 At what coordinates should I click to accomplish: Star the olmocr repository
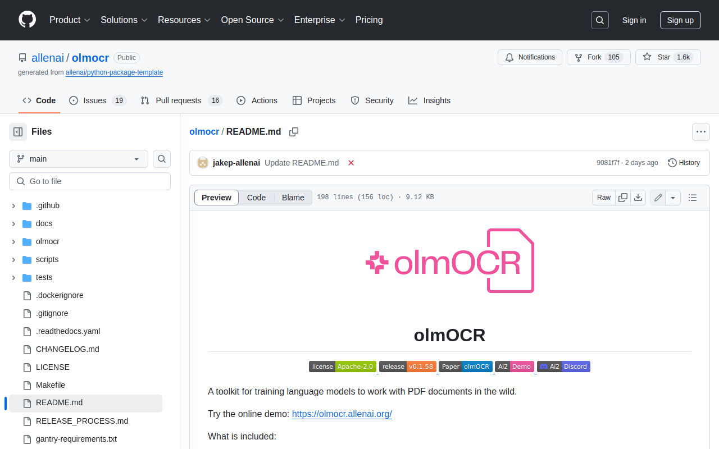click(x=668, y=57)
